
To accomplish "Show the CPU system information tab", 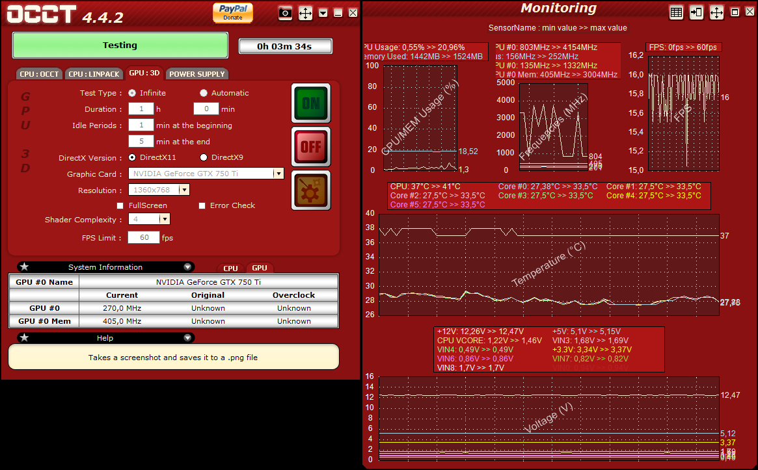I will point(230,268).
